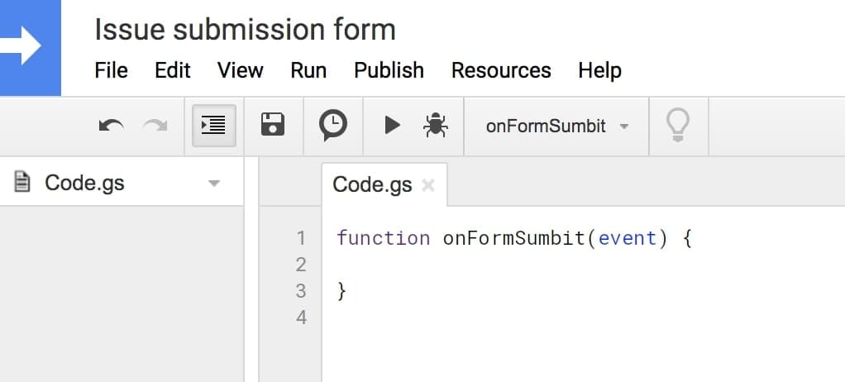Click the redo arrow icon

(155, 126)
